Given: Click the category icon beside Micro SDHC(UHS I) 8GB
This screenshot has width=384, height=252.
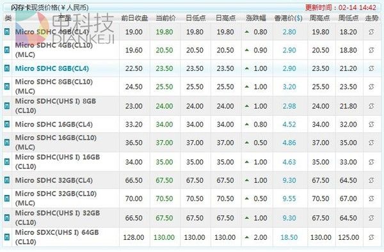Looking at the screenshot, I should click(x=7, y=106).
